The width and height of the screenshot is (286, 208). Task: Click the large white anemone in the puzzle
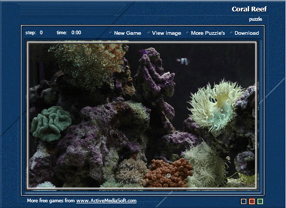215,105
